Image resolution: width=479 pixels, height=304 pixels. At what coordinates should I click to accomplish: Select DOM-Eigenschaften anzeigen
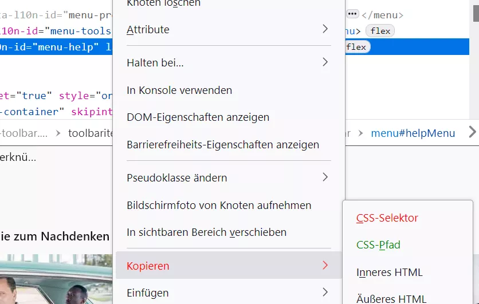tap(229, 117)
